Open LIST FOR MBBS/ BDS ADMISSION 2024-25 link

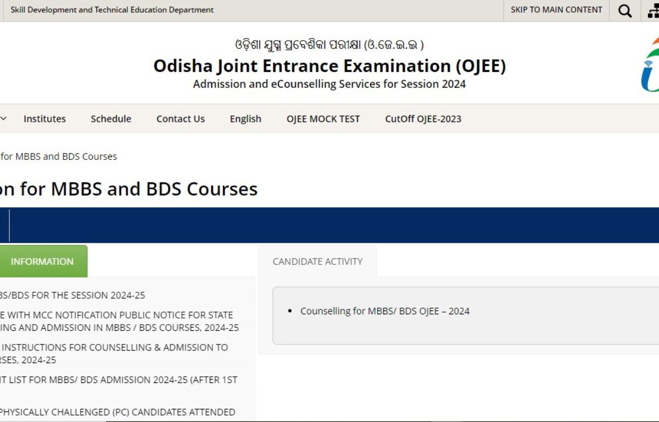[x=119, y=380]
